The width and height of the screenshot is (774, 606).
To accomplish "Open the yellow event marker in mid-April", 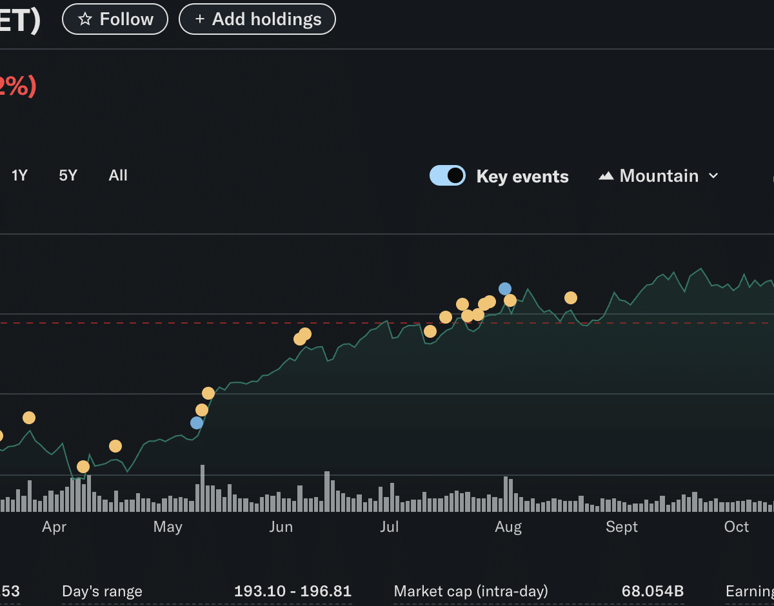I will [115, 446].
